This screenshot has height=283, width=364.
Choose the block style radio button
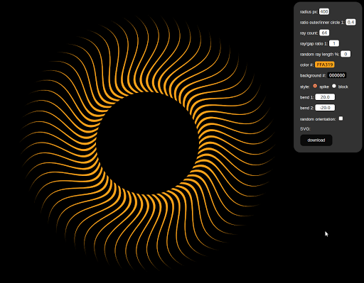334,86
